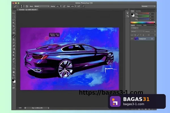
Task: Select the Rectangular Marquee tool
Action: (x=14, y=17)
